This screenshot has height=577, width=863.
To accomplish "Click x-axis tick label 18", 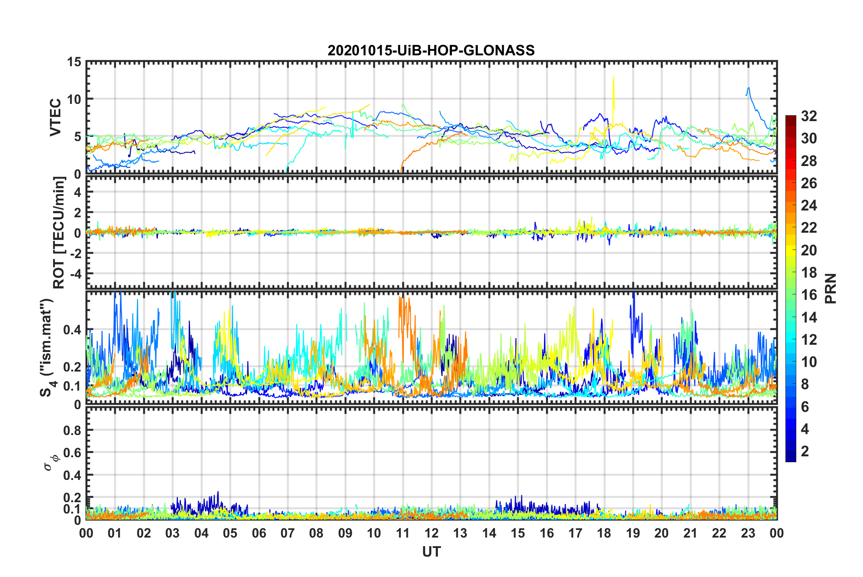I will point(604,533).
